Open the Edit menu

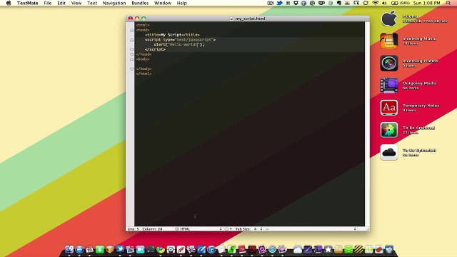[x=61, y=3]
